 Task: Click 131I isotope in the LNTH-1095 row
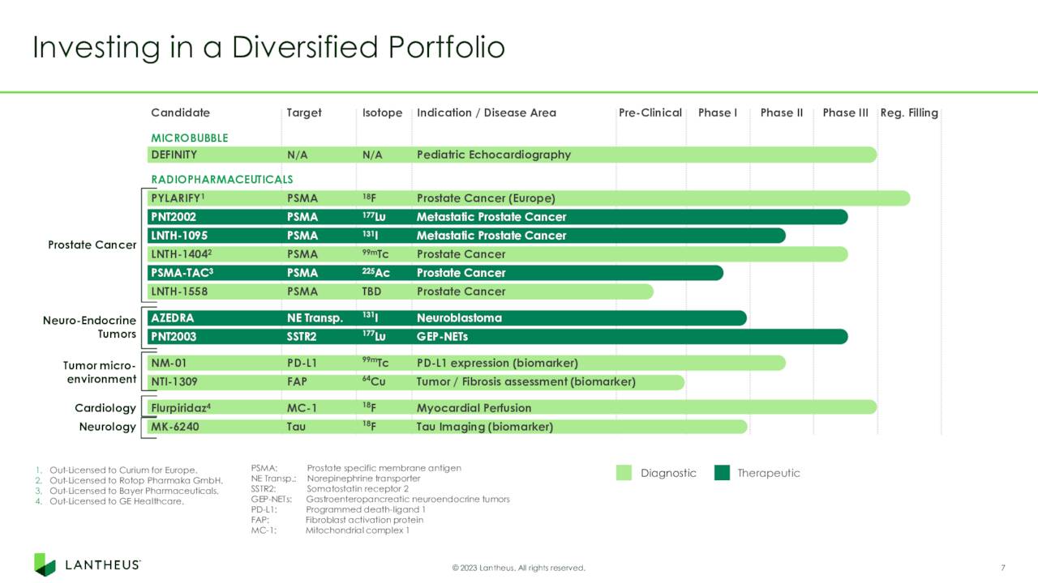pyautogui.click(x=370, y=236)
